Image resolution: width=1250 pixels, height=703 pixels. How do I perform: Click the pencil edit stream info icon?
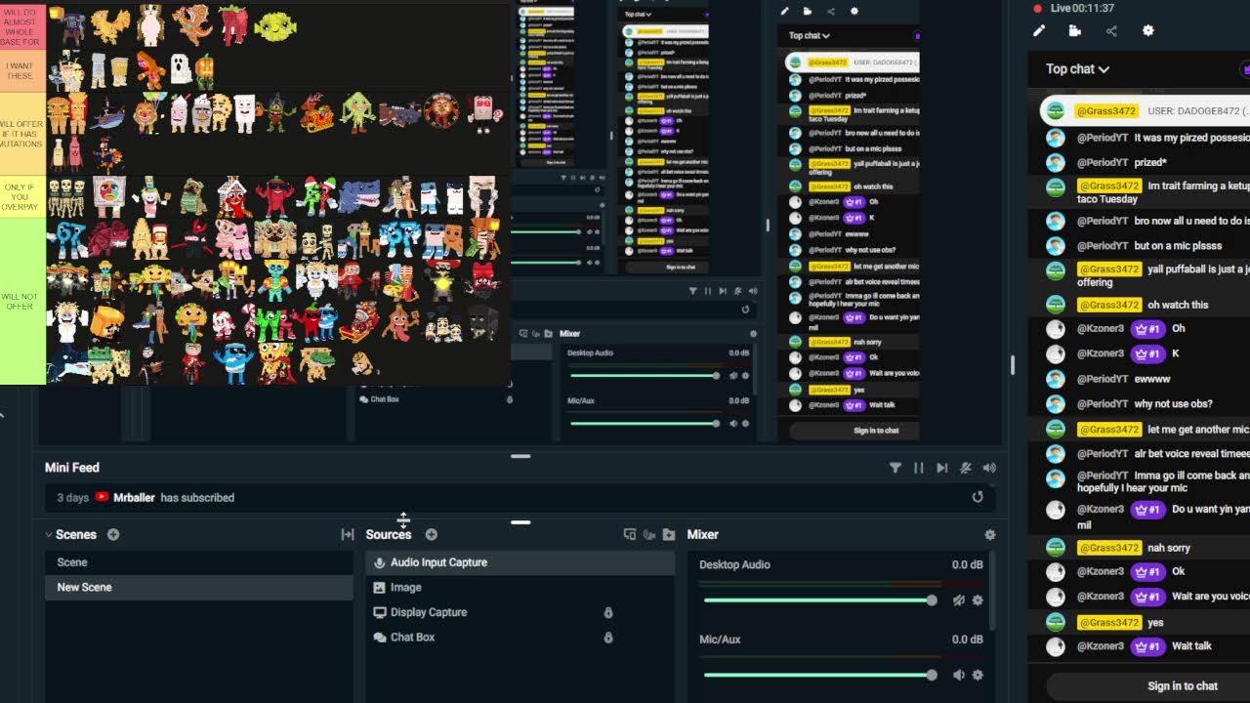[x=1039, y=31]
